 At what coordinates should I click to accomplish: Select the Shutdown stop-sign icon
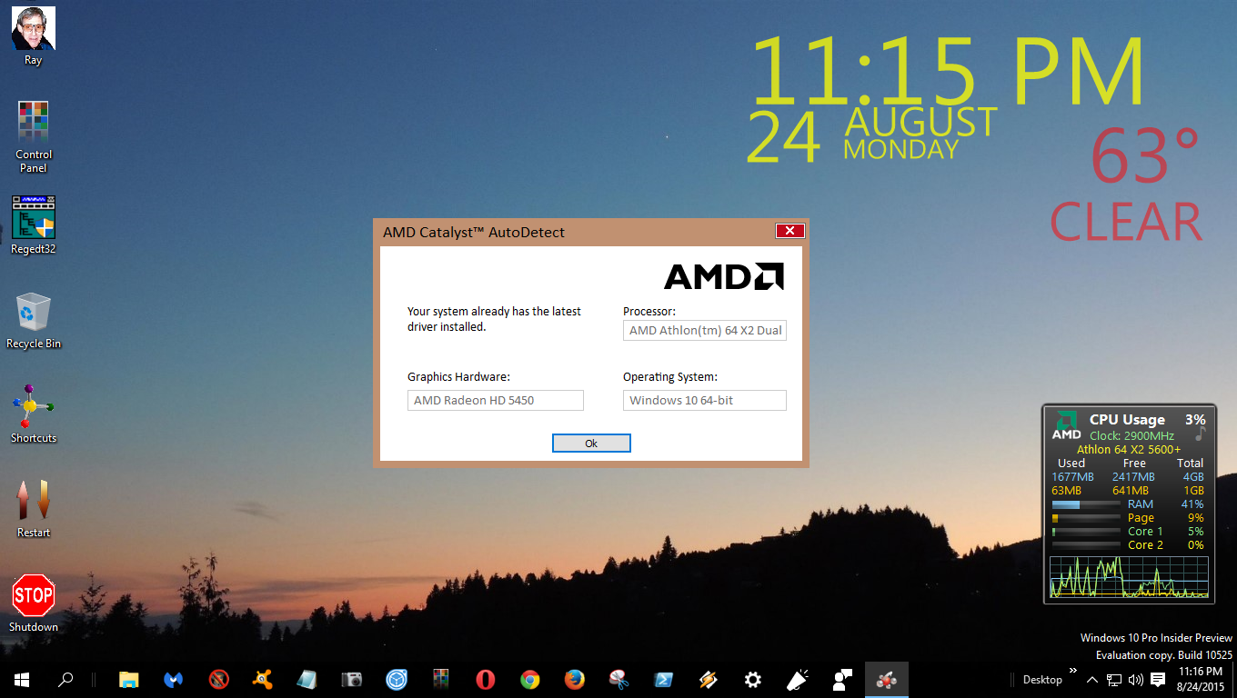pyautogui.click(x=34, y=603)
